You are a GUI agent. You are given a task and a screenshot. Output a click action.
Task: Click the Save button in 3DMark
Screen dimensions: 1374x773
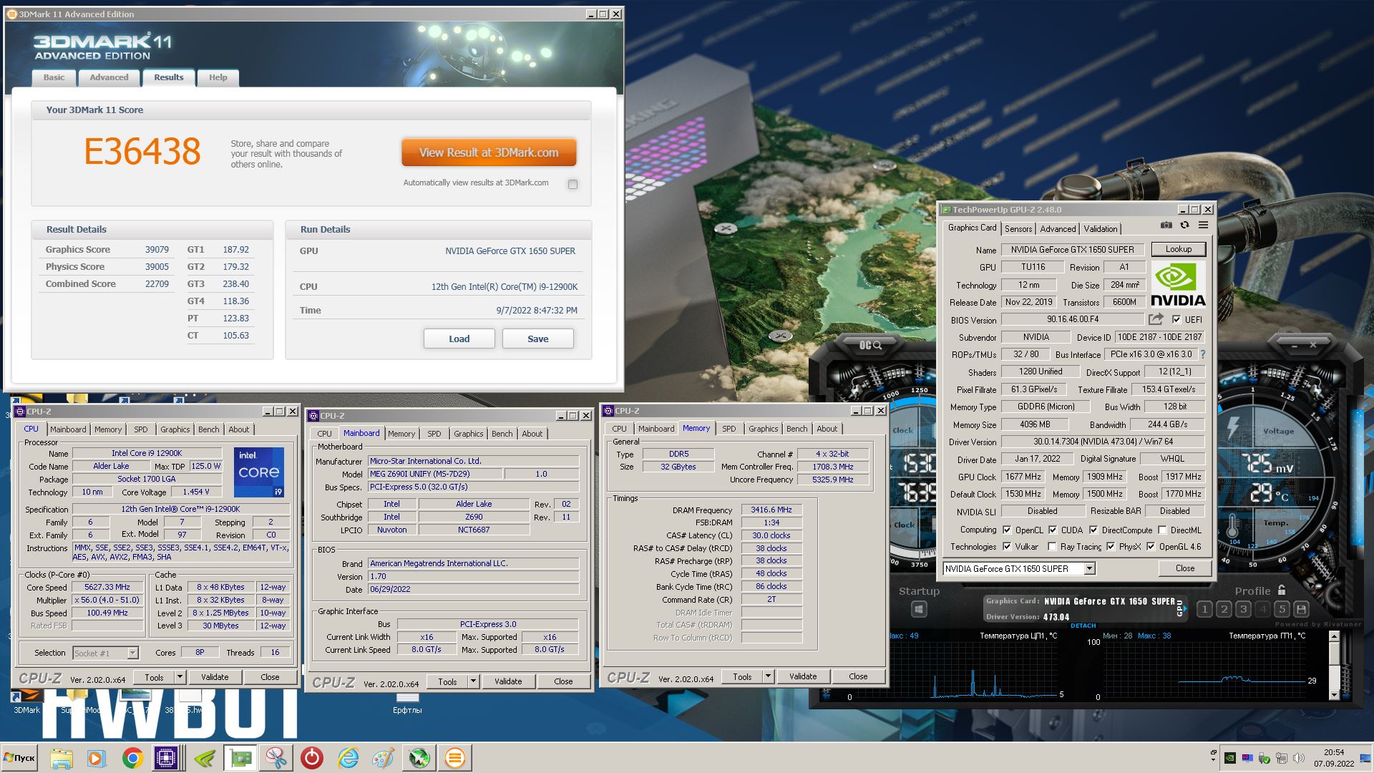[x=538, y=339]
